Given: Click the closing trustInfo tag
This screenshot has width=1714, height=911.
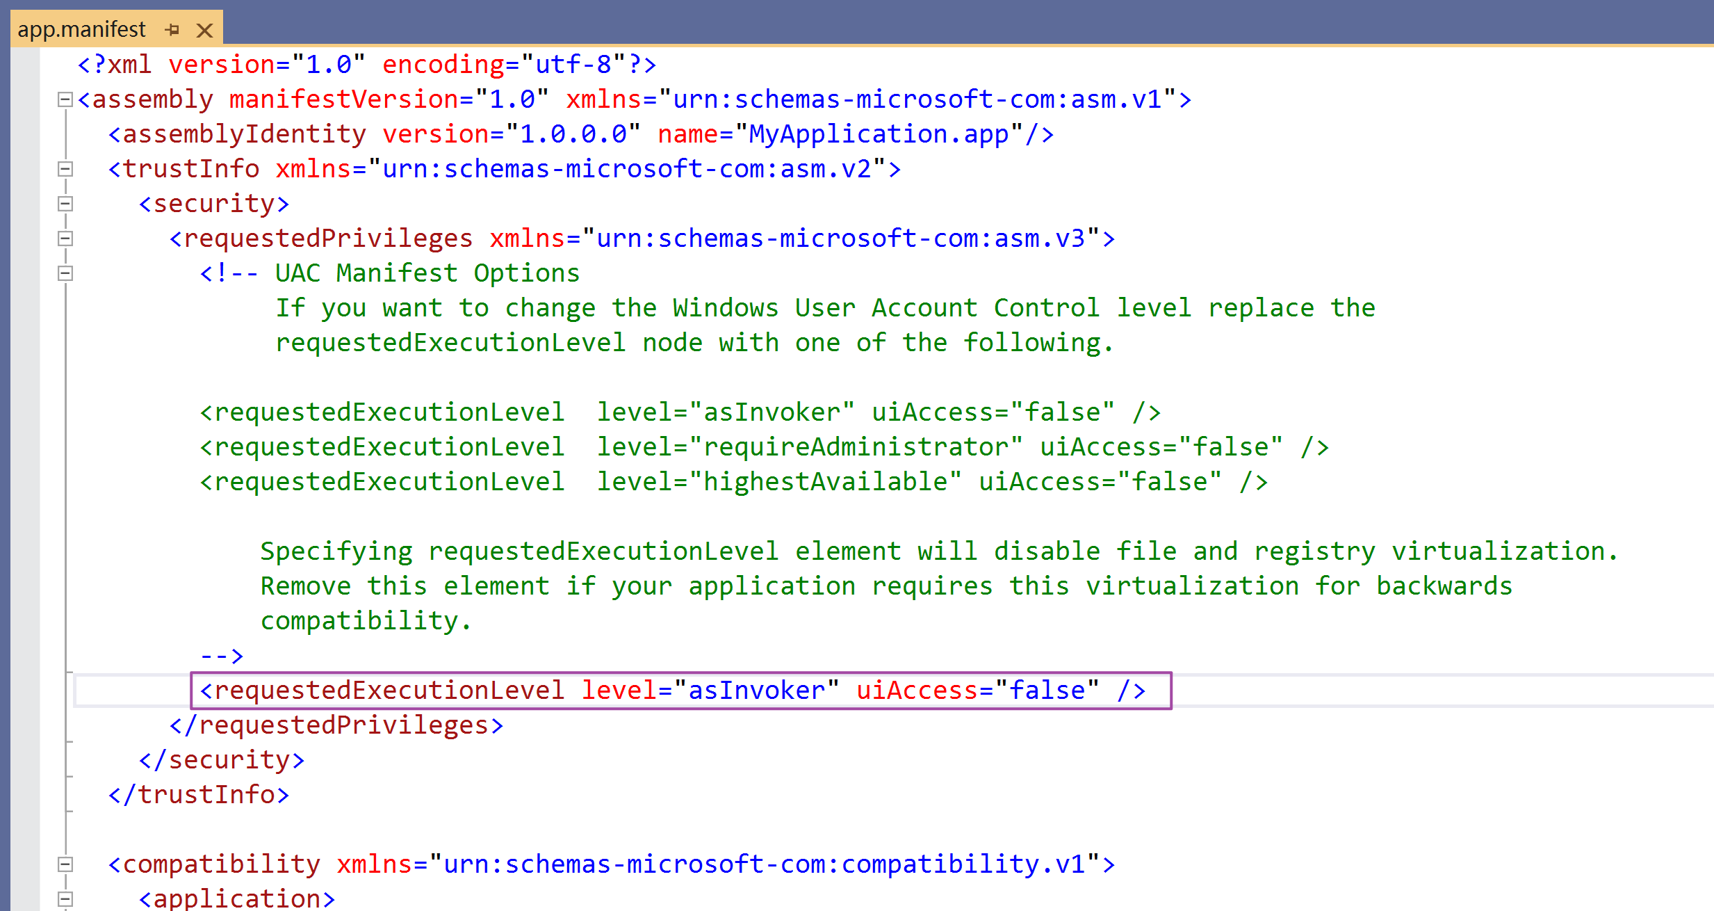Looking at the screenshot, I should (199, 795).
